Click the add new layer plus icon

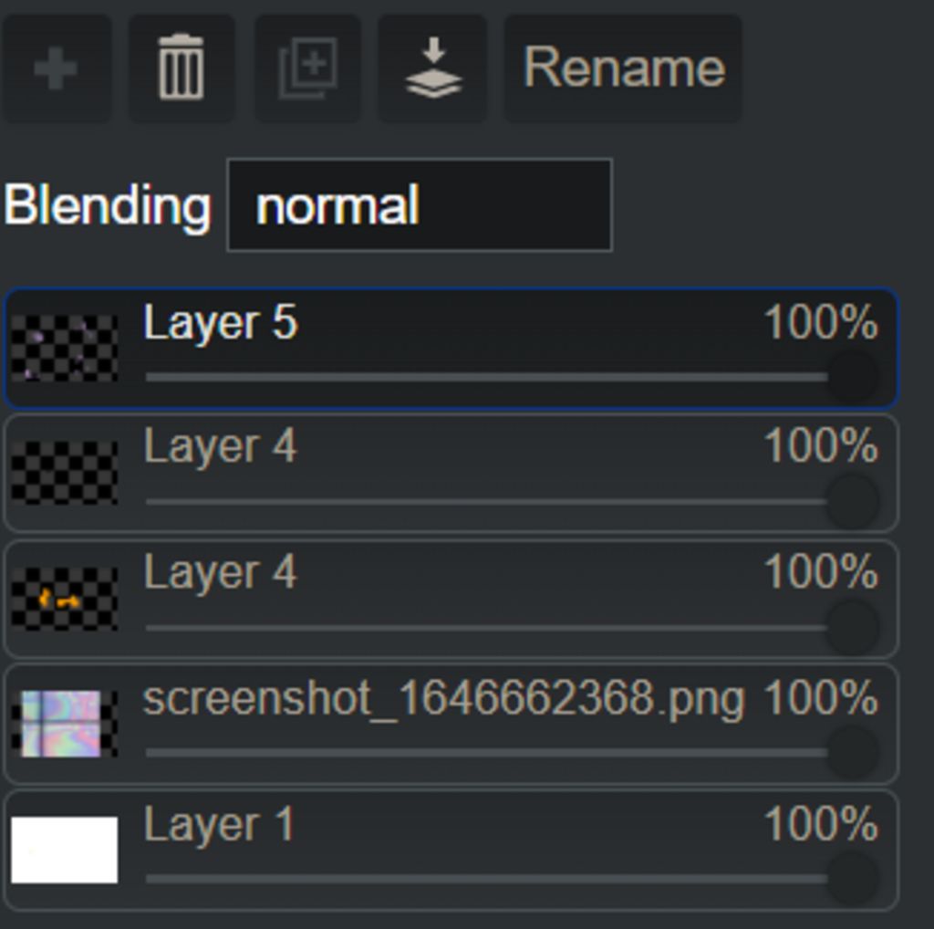[x=56, y=68]
